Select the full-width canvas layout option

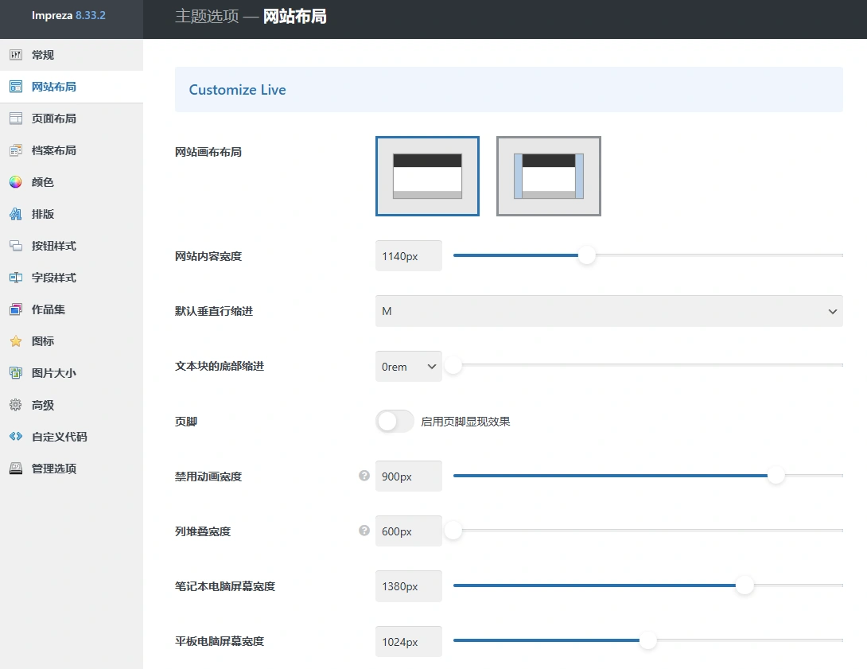tap(427, 176)
